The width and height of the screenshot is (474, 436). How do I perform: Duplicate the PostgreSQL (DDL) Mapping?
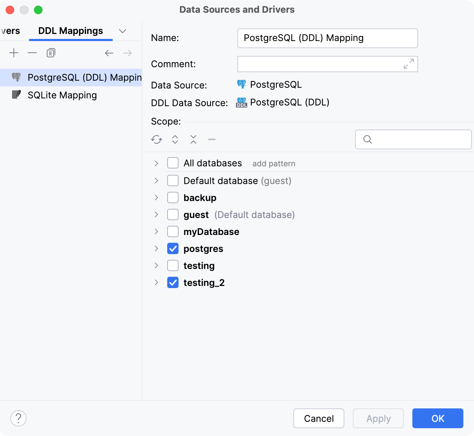click(50, 52)
